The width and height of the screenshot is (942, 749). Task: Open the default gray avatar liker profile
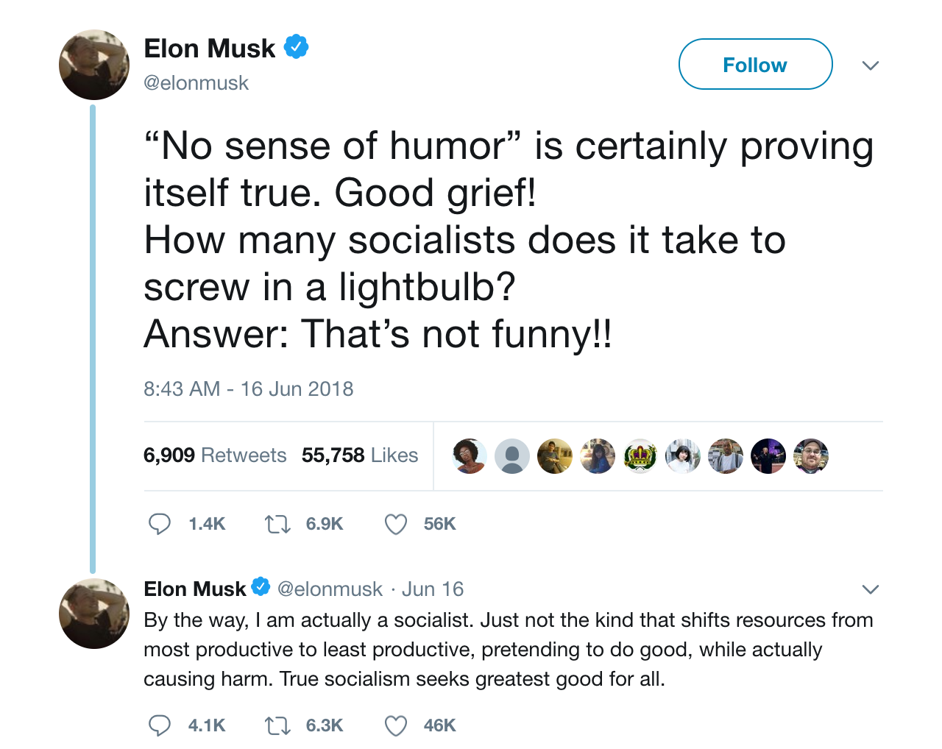coord(512,456)
